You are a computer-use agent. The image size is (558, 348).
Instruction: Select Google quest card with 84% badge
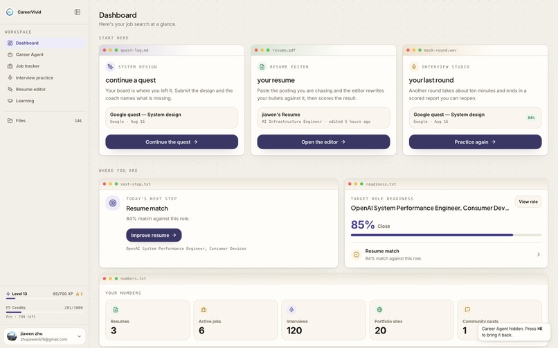point(475,117)
